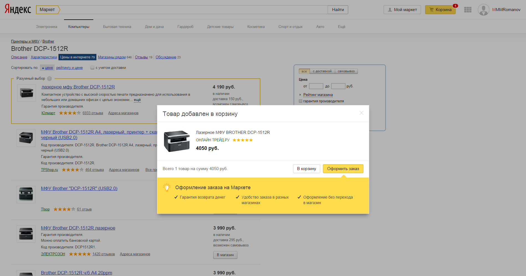Open the Юлмарт shop link
Viewport: 526px width, 276px height.
[48, 113]
